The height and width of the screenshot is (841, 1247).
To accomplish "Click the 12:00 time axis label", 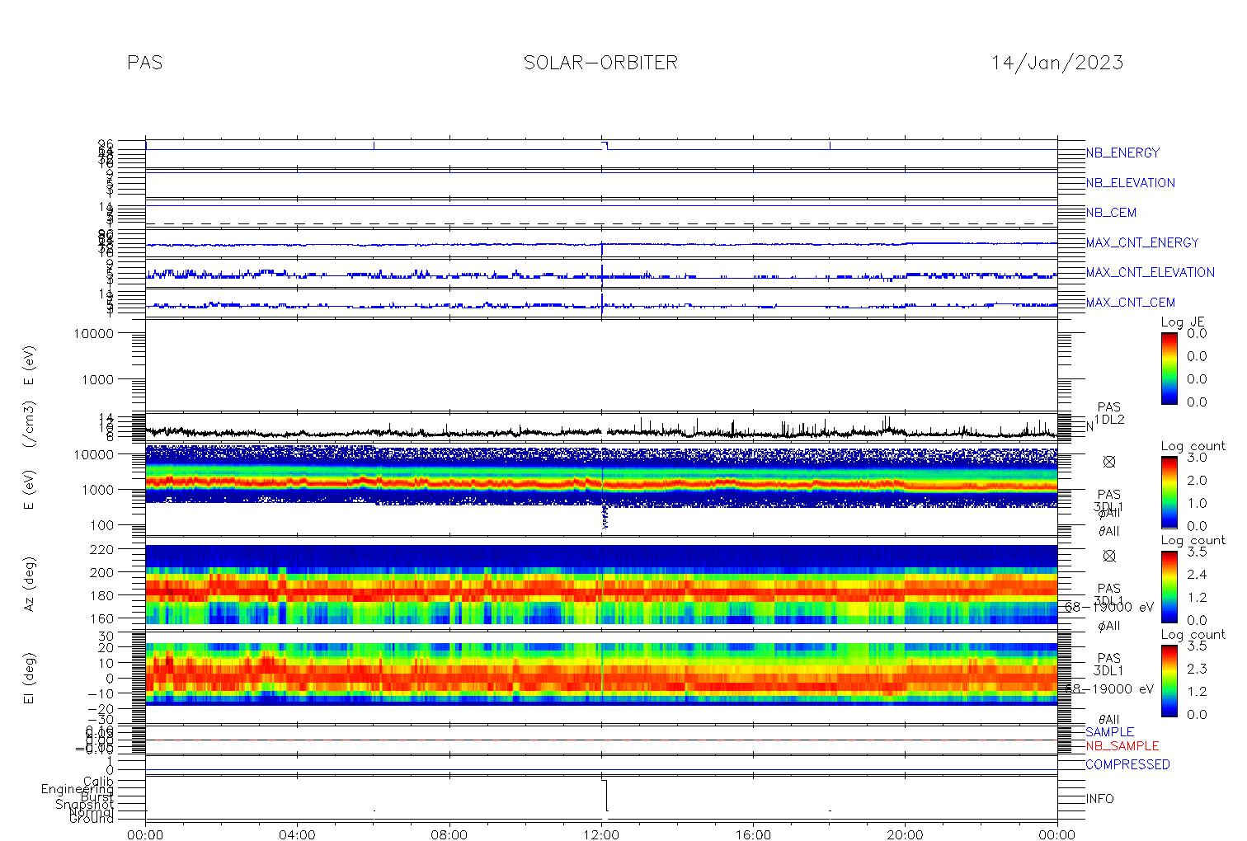I will (601, 834).
